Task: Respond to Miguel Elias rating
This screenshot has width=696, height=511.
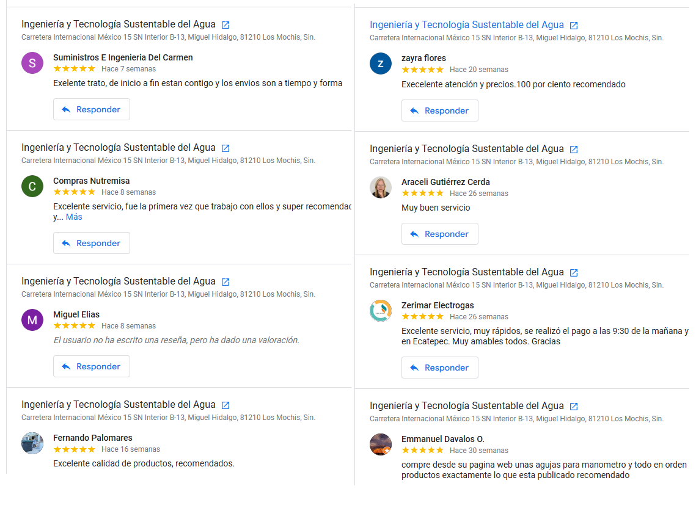Action: click(92, 366)
